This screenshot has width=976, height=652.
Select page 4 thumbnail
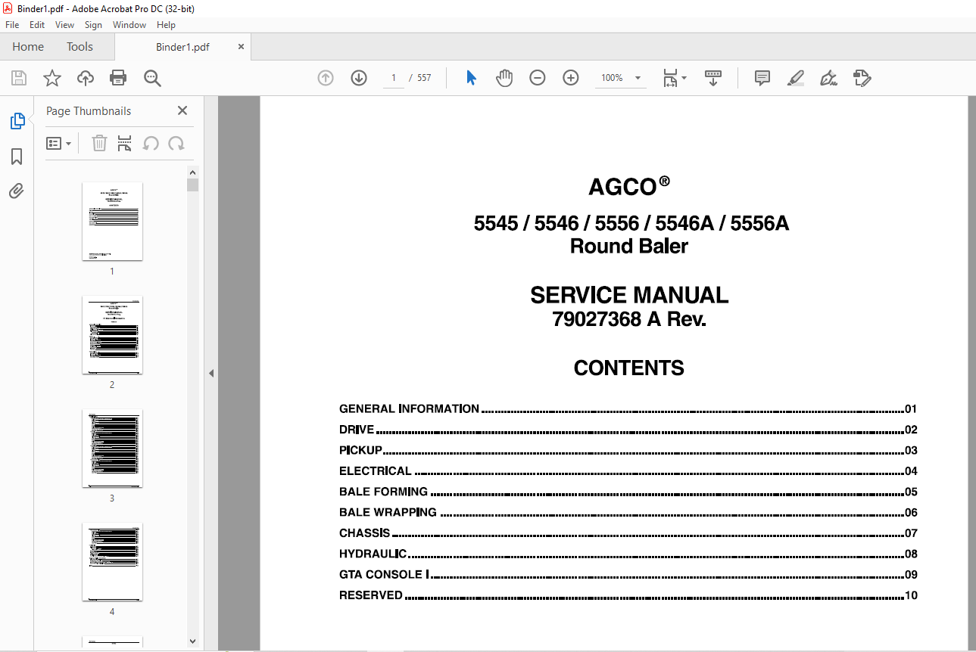coord(112,561)
